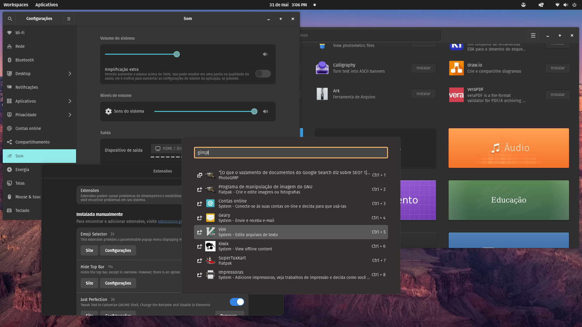The width and height of the screenshot is (582, 327).
Task: Open the Geary email icon
Action: point(210,218)
